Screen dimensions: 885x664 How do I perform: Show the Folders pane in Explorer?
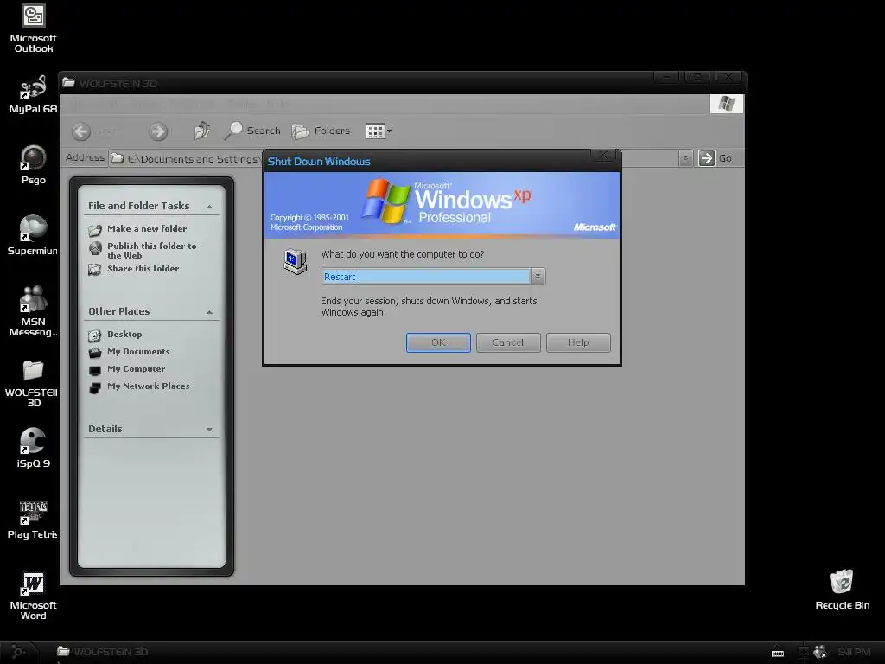tap(322, 131)
